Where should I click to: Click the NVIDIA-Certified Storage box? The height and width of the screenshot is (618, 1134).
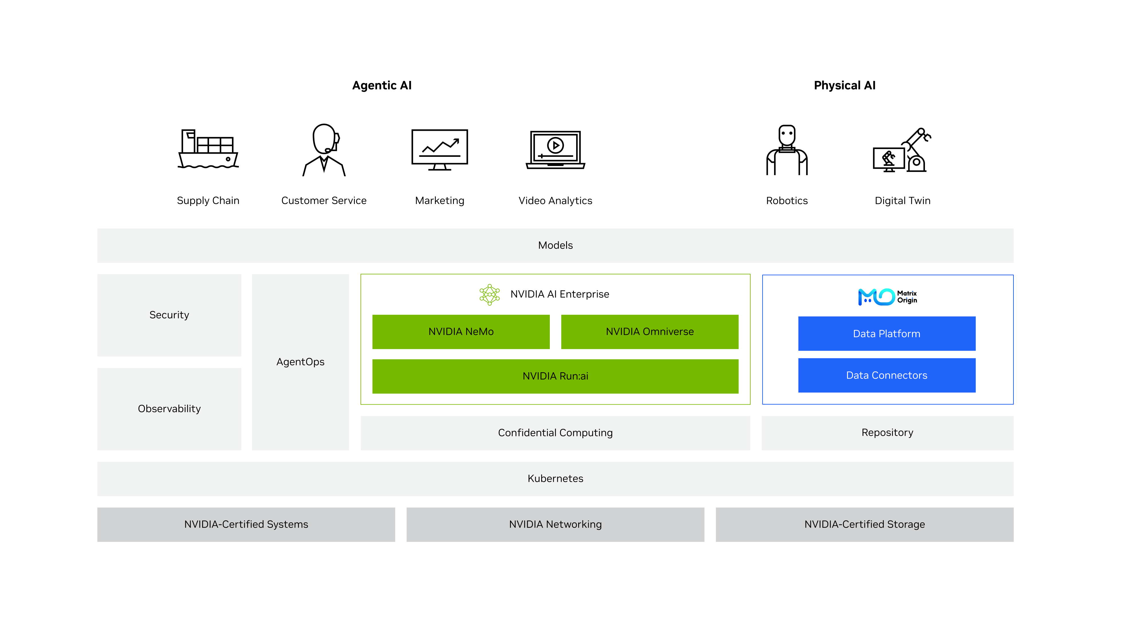pos(865,525)
